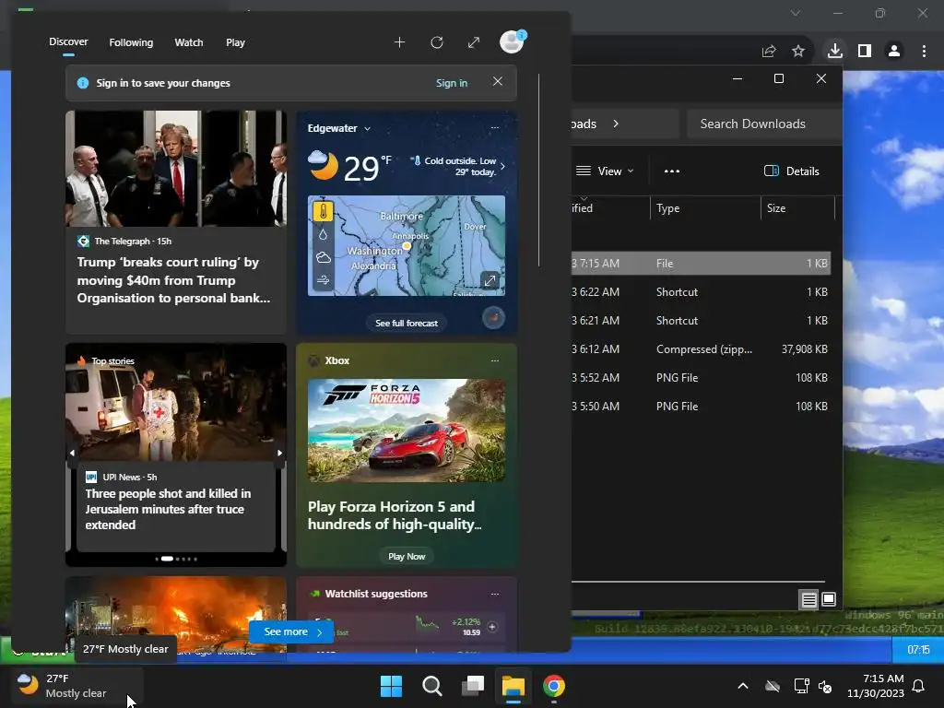944x708 pixels.
Task: Open Watchlist suggestions more options
Action: [495, 594]
